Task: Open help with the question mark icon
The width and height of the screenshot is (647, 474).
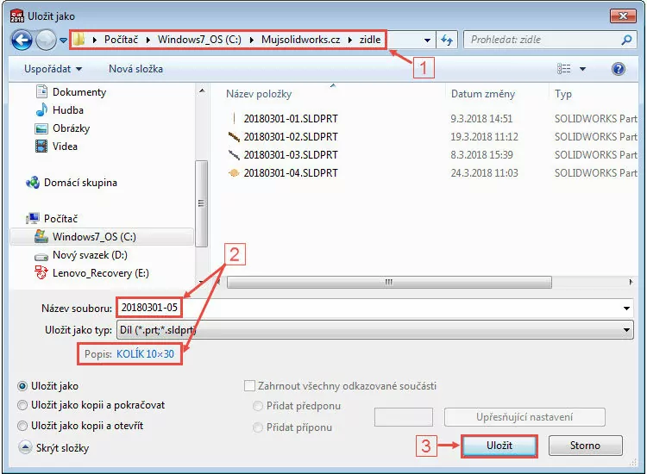Action: [x=619, y=69]
